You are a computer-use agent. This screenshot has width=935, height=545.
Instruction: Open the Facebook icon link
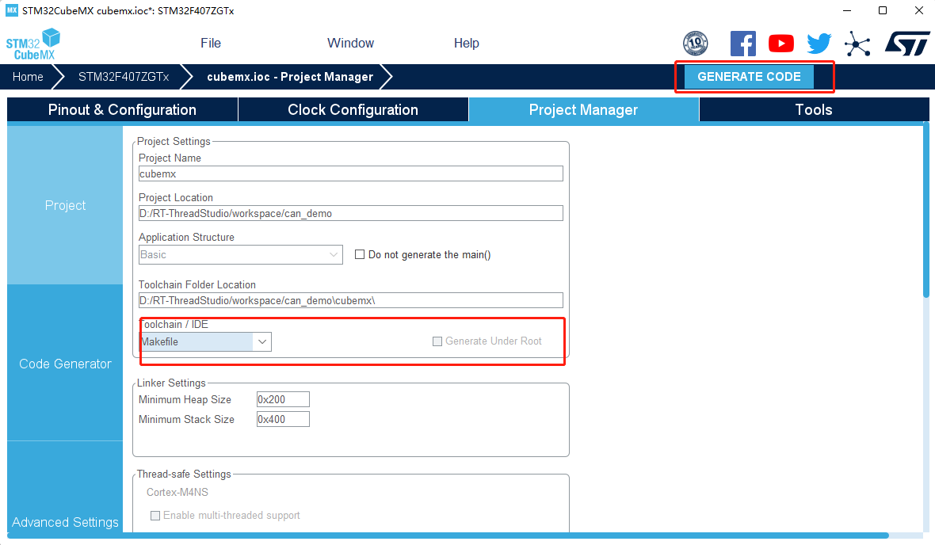tap(743, 44)
